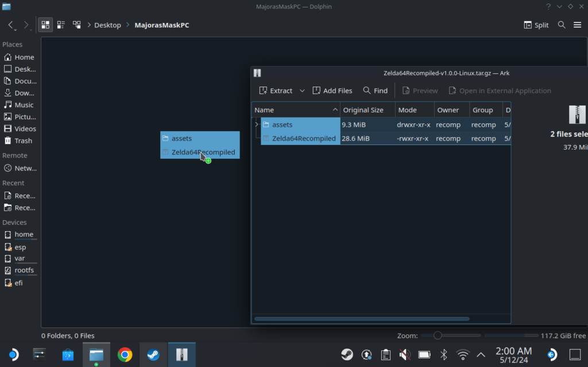This screenshot has width=588, height=367.
Task: Open Dolphin's hamburger menu
Action: point(577,25)
